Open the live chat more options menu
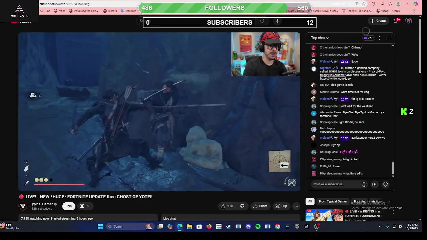The width and height of the screenshot is (427, 240). [x=379, y=38]
